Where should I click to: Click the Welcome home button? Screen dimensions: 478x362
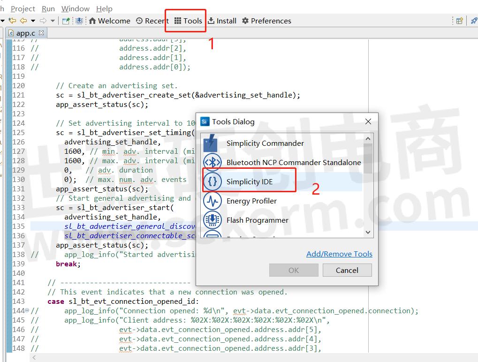[109, 21]
